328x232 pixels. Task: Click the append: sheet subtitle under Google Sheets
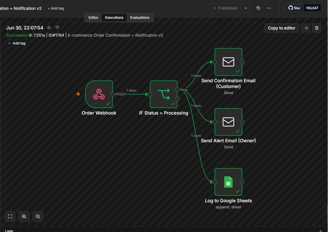pos(228,207)
